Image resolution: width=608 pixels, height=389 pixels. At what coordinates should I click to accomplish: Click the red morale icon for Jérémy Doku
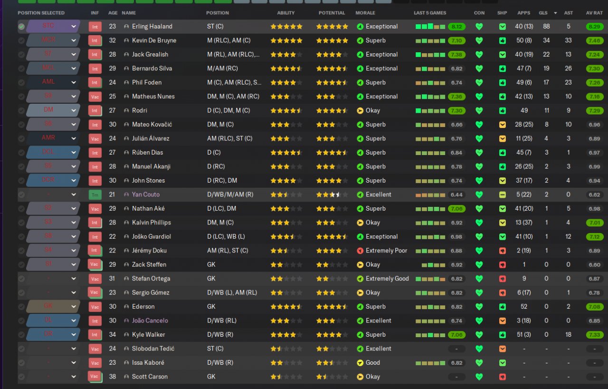pos(360,251)
